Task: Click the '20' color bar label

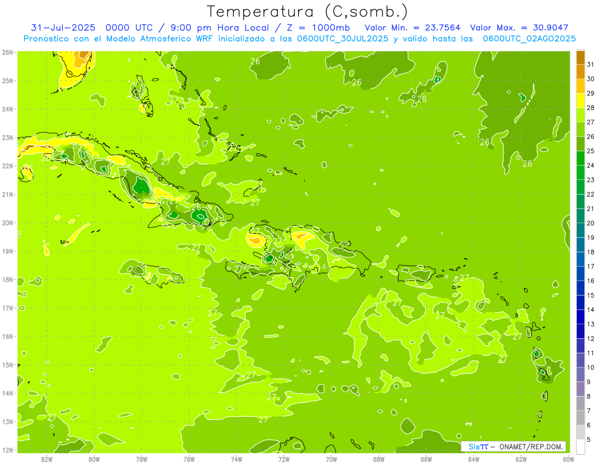Action: [591, 223]
